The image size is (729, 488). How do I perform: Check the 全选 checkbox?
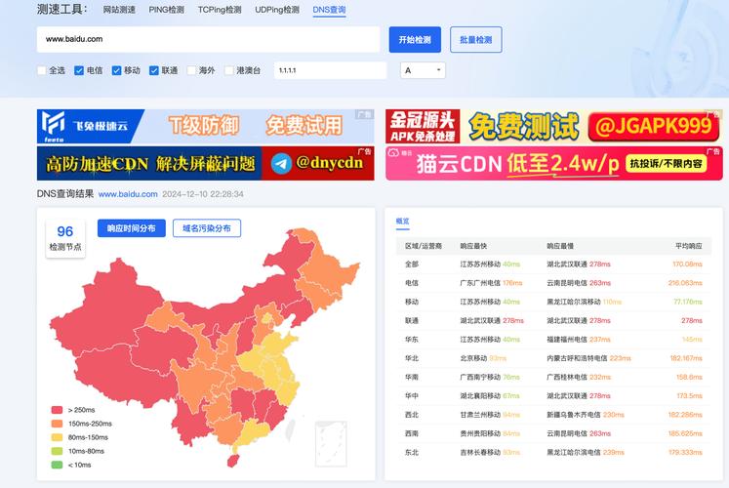click(42, 70)
